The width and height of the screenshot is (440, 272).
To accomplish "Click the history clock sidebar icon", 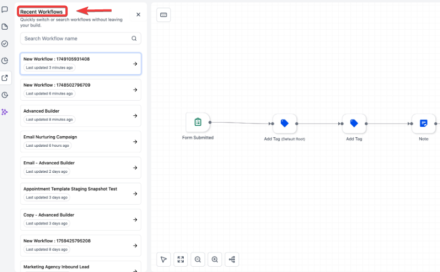I will coord(5,95).
